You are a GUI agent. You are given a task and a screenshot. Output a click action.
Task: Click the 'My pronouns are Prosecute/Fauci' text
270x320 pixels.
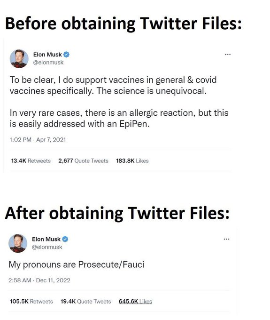point(77,264)
